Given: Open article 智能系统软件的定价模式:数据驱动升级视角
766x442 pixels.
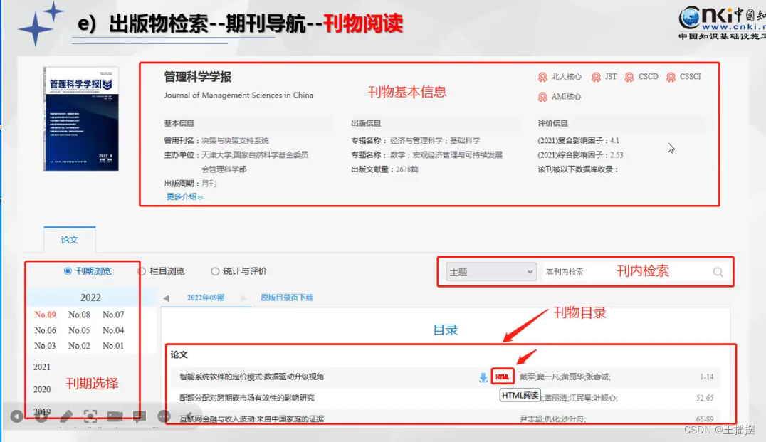Looking at the screenshot, I should click(251, 377).
